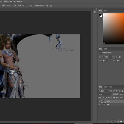Filter layers by type layers icon
Viewport: 124px width, 124px height.
coord(117,91)
